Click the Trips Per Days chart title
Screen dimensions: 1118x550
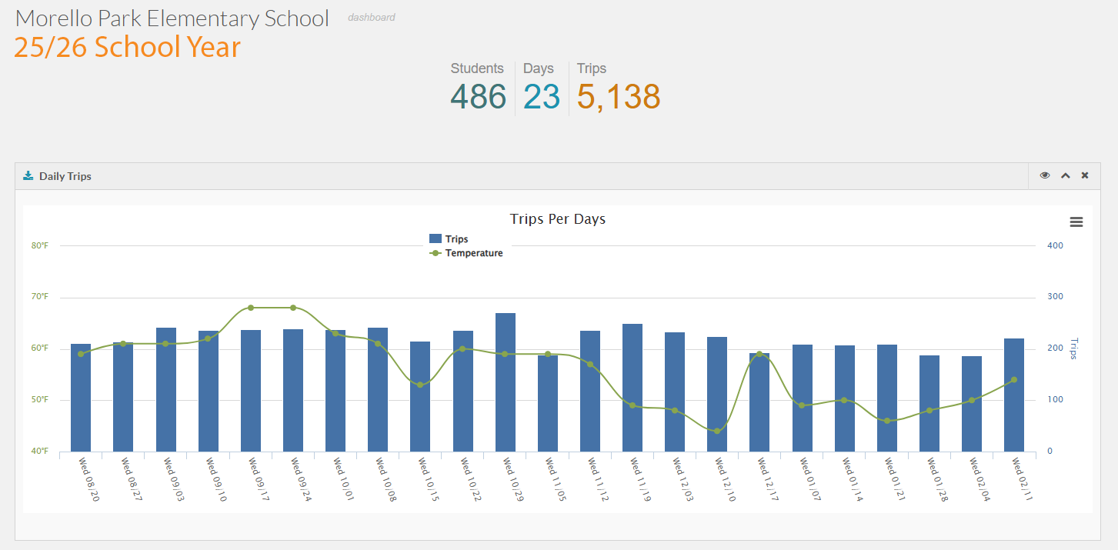558,219
